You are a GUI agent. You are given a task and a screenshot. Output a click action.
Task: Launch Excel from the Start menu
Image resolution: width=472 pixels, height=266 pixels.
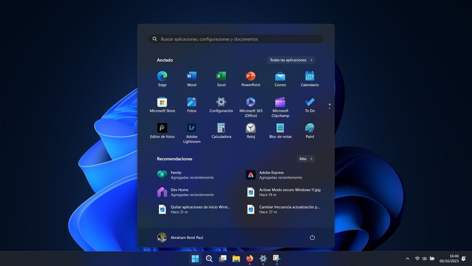[x=221, y=78]
